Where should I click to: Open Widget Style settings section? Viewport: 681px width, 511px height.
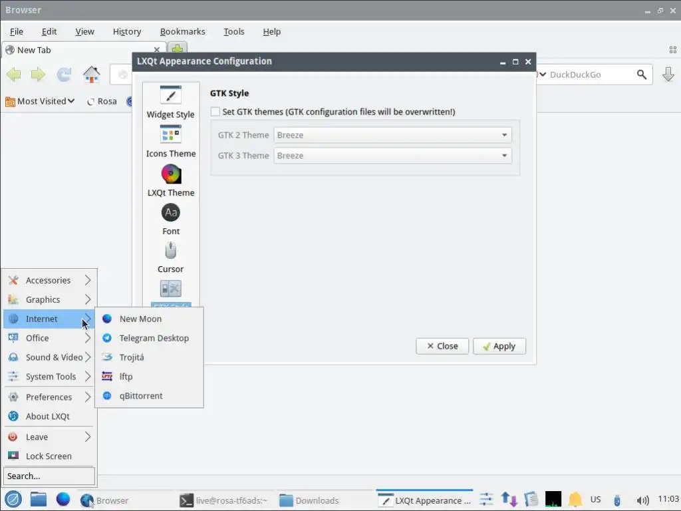171,102
